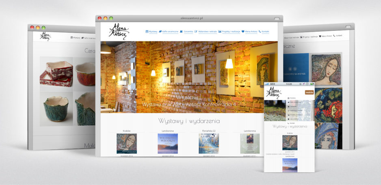Click the picture icon beside Projekty i realizacje

coord(220,31)
